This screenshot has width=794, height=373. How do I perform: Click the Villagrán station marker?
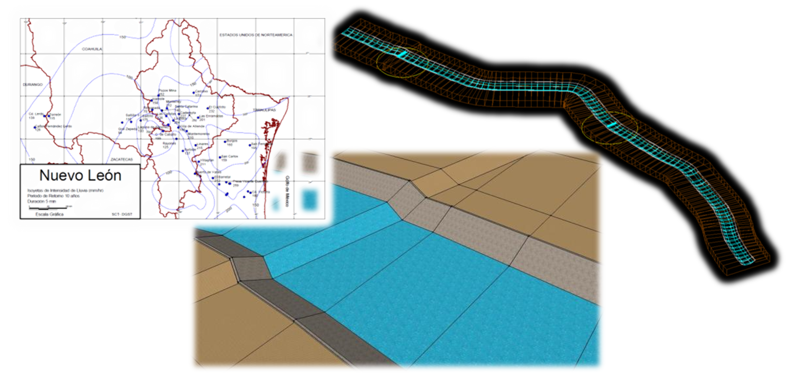(199, 161)
